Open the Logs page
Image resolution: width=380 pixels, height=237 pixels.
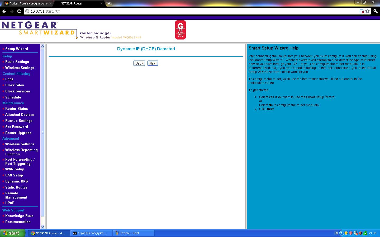(9, 79)
